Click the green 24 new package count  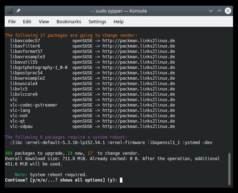(70, 153)
